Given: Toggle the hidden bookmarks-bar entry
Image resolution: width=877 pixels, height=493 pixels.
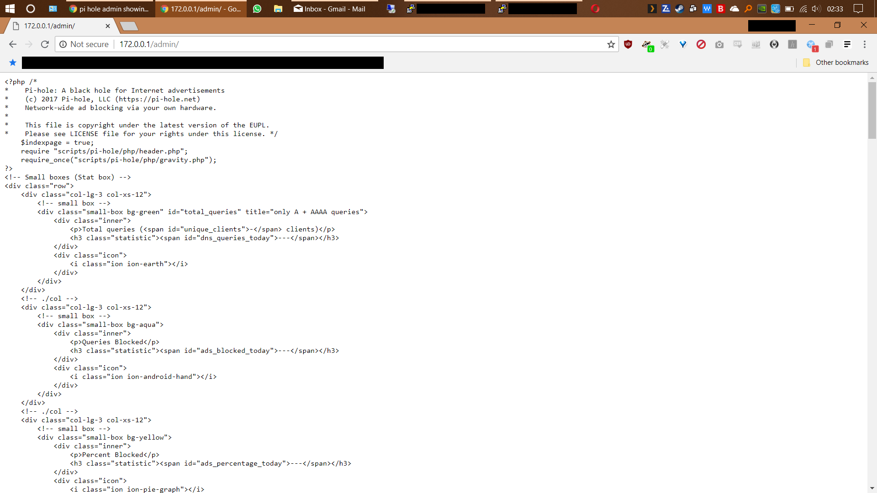Looking at the screenshot, I should pos(203,63).
